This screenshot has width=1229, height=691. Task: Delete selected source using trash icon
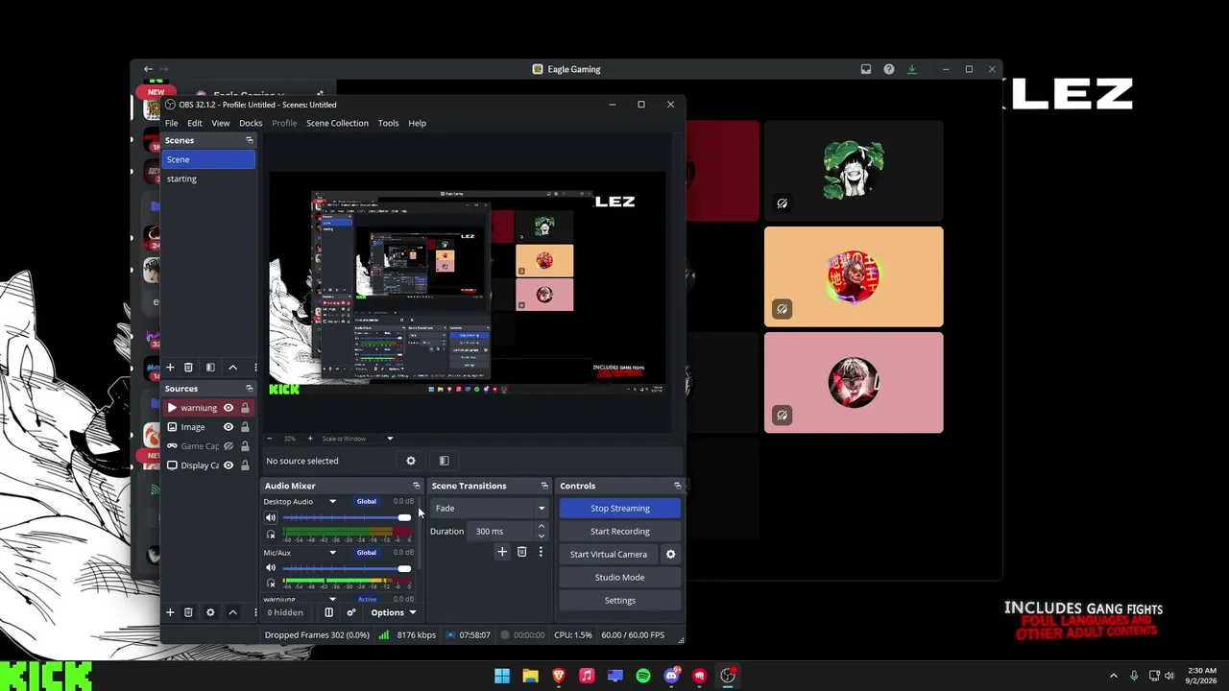tap(188, 612)
